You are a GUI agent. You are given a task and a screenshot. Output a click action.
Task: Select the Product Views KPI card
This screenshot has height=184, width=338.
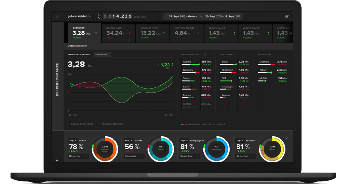pyautogui.click(x=153, y=33)
